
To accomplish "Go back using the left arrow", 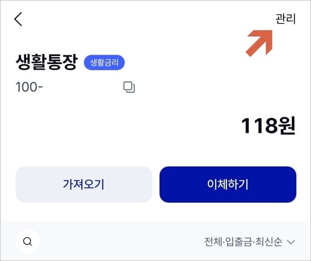I will [18, 19].
